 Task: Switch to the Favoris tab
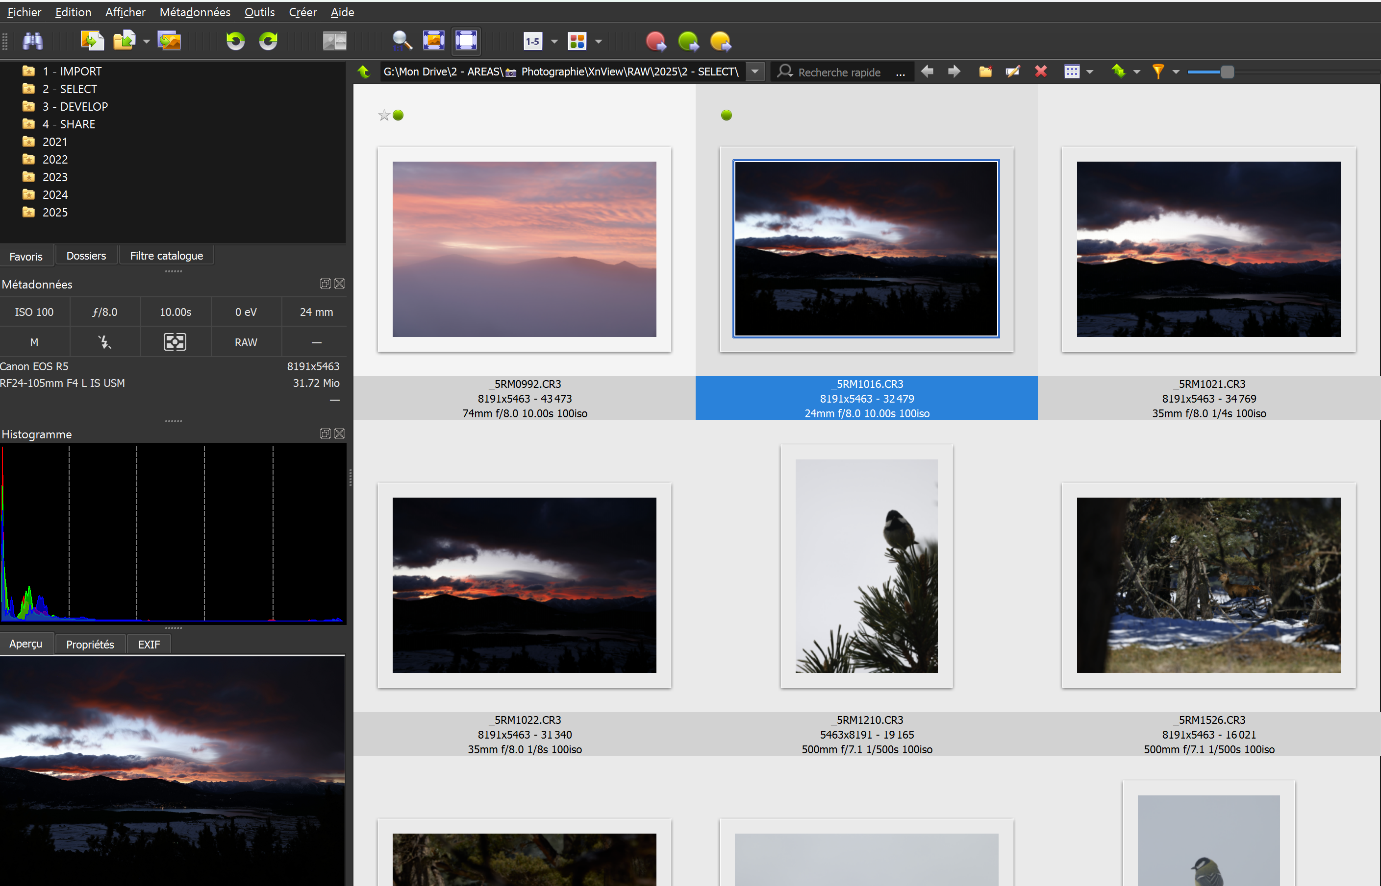[26, 257]
